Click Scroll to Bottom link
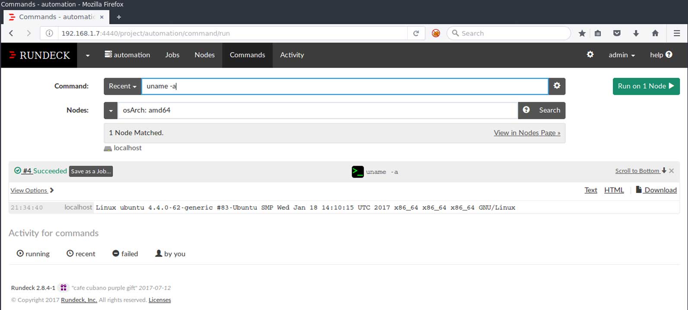This screenshot has height=310, width=688. click(x=641, y=171)
